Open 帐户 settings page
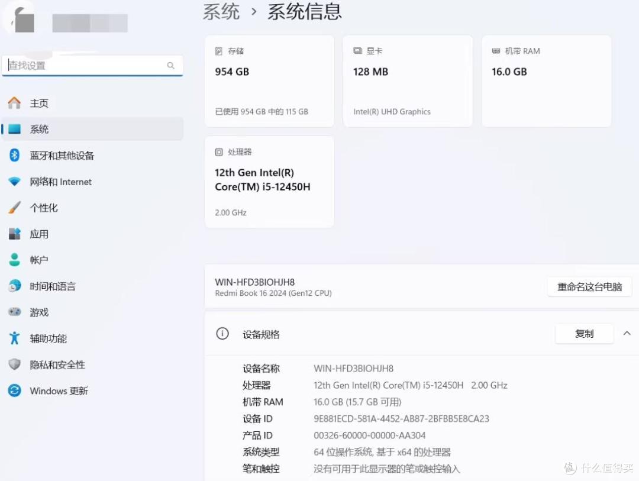The image size is (639, 481). (x=92, y=260)
